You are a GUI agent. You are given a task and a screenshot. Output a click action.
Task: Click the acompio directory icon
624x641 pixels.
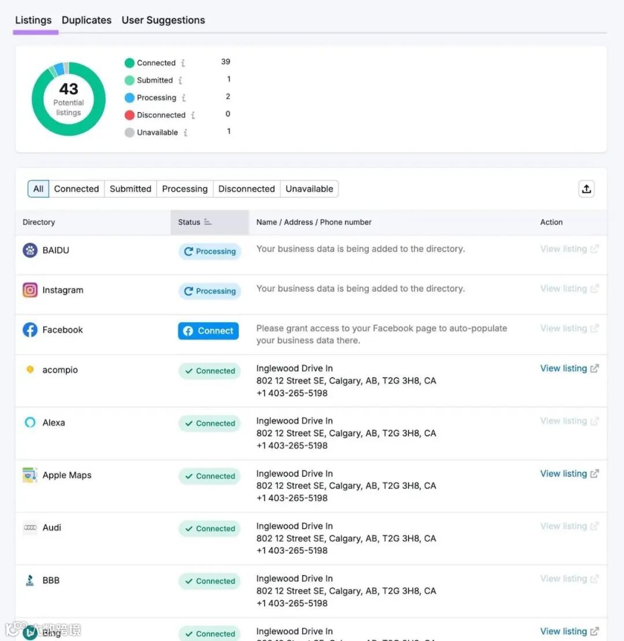pos(30,370)
